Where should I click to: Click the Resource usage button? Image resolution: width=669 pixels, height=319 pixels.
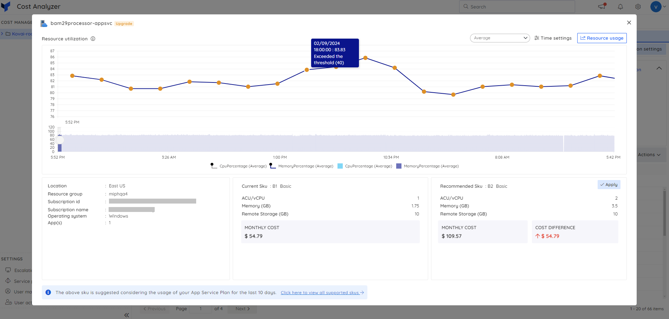(602, 38)
